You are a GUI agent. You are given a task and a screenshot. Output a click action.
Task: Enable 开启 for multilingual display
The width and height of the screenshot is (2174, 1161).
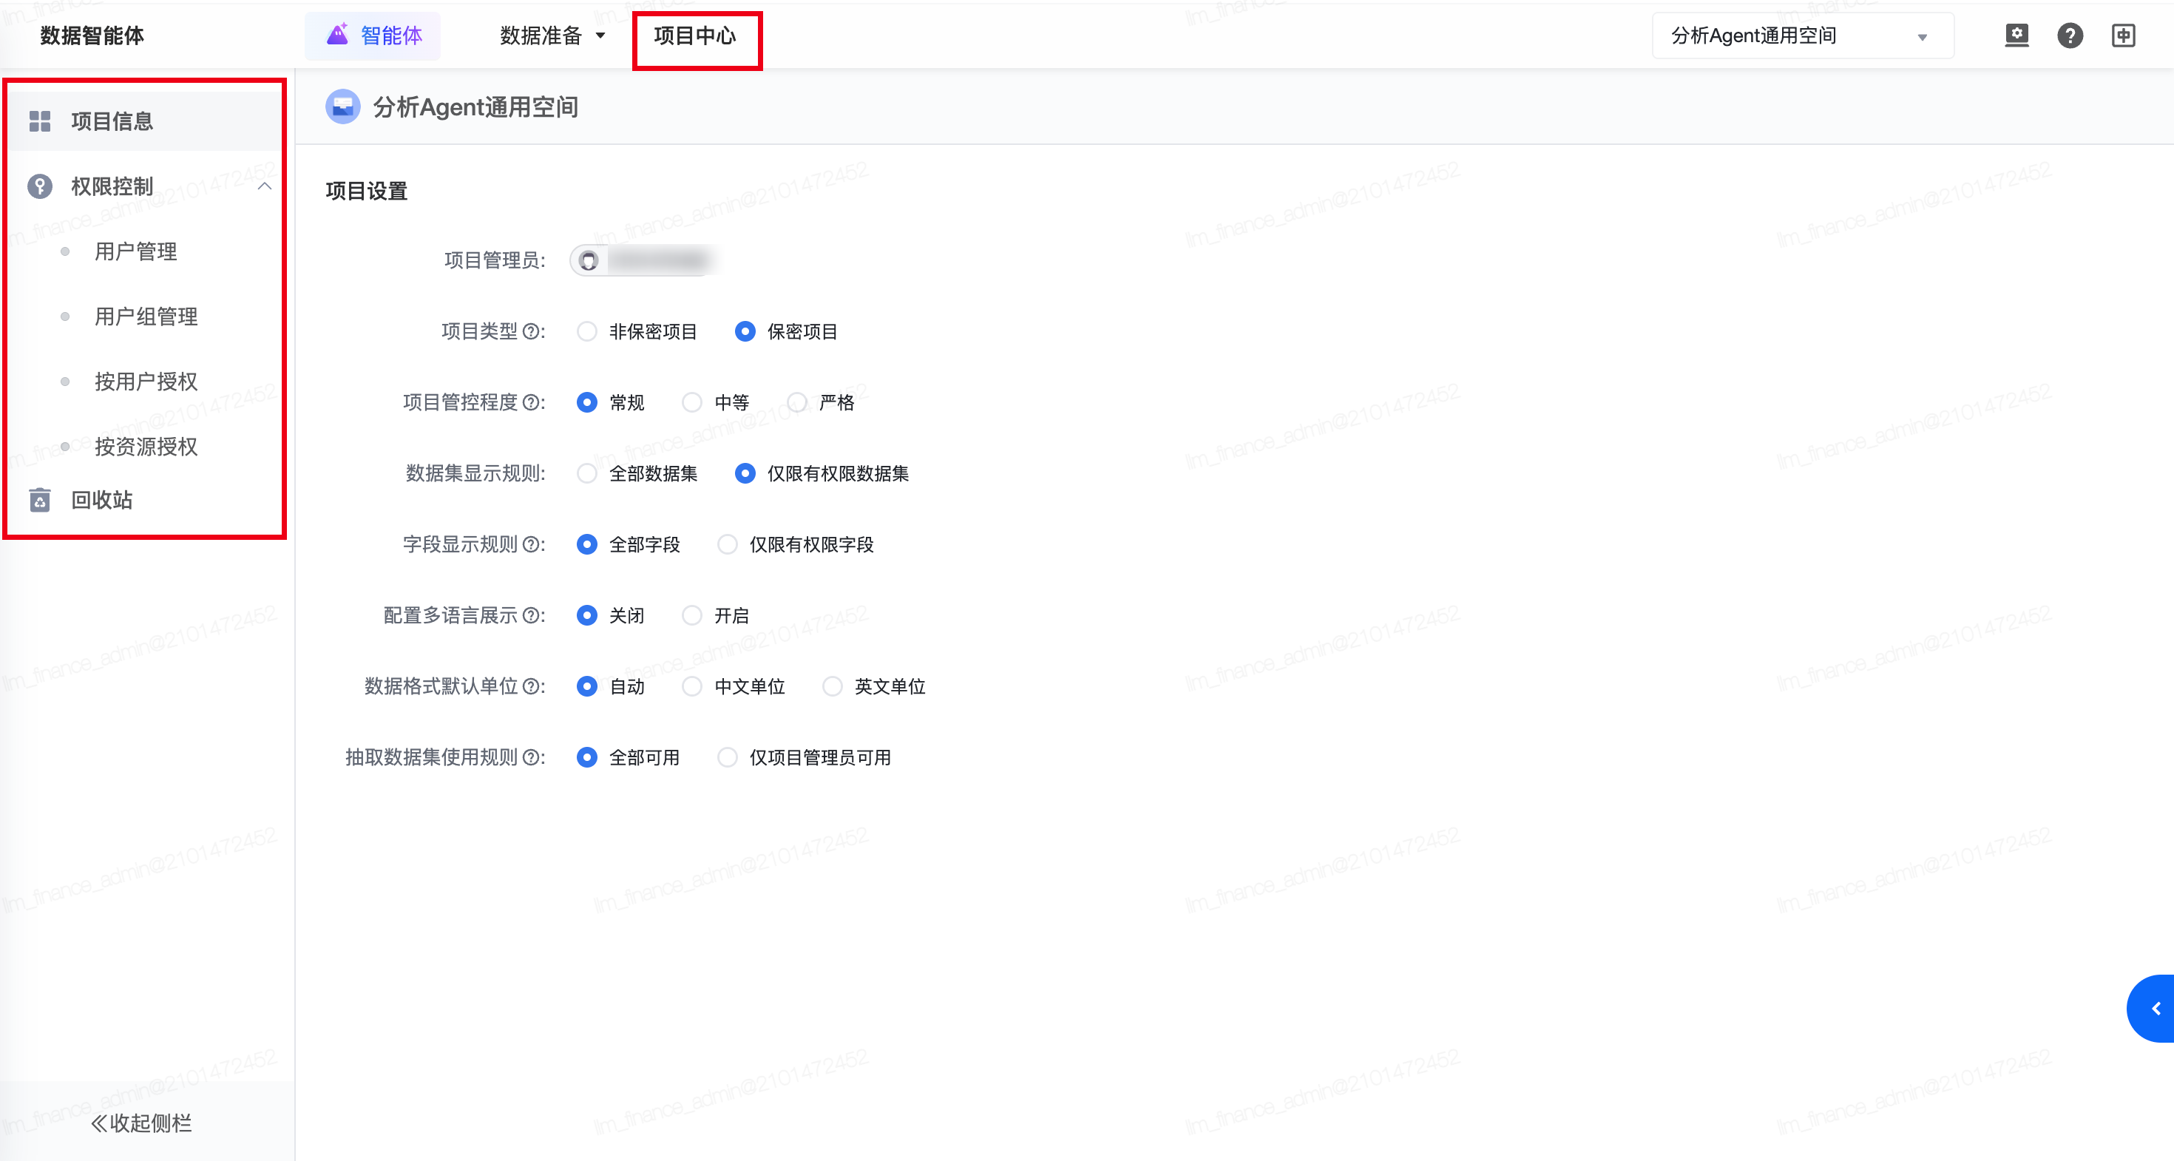pos(692,616)
